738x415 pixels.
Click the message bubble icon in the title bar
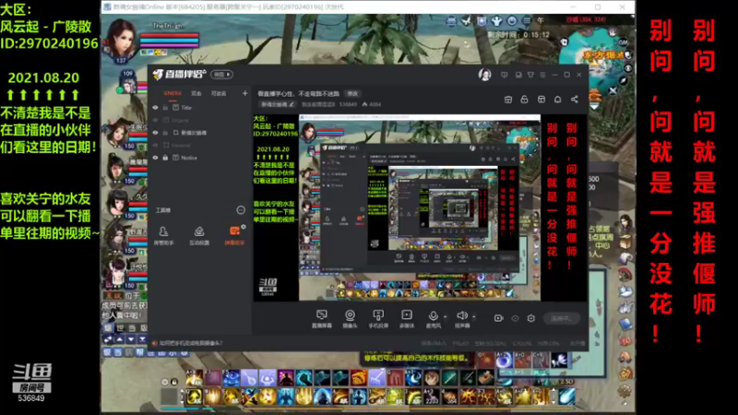coord(505,75)
